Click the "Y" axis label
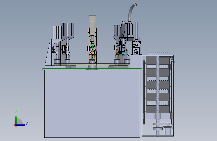Screen dimensions: 217x141 (x=16, y=113)
